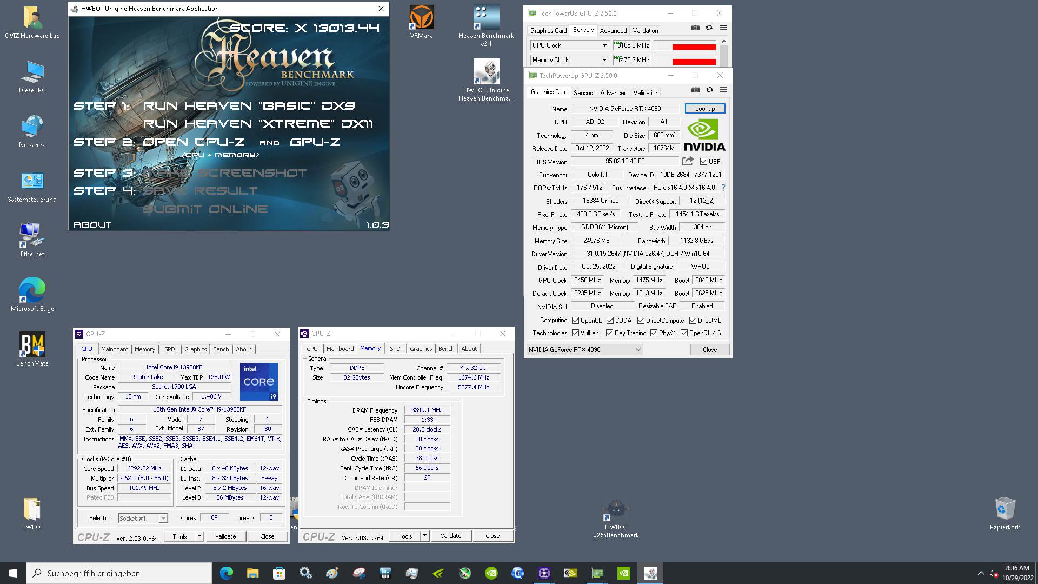This screenshot has width=1038, height=584.
Task: Click the Memory Clock red sensor graph
Action: click(x=686, y=61)
